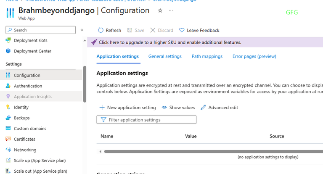The width and height of the screenshot is (323, 174).
Task: Click the sidebar vertical scrollbar thumb
Action: click(85, 84)
